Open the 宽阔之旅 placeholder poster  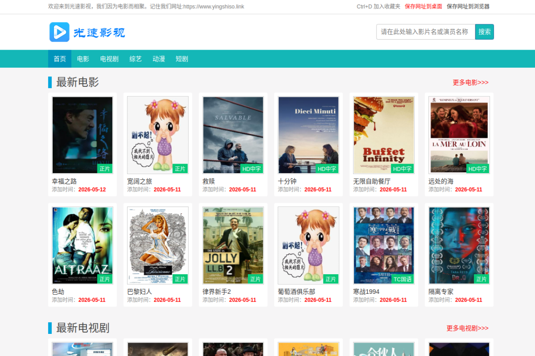(158, 135)
